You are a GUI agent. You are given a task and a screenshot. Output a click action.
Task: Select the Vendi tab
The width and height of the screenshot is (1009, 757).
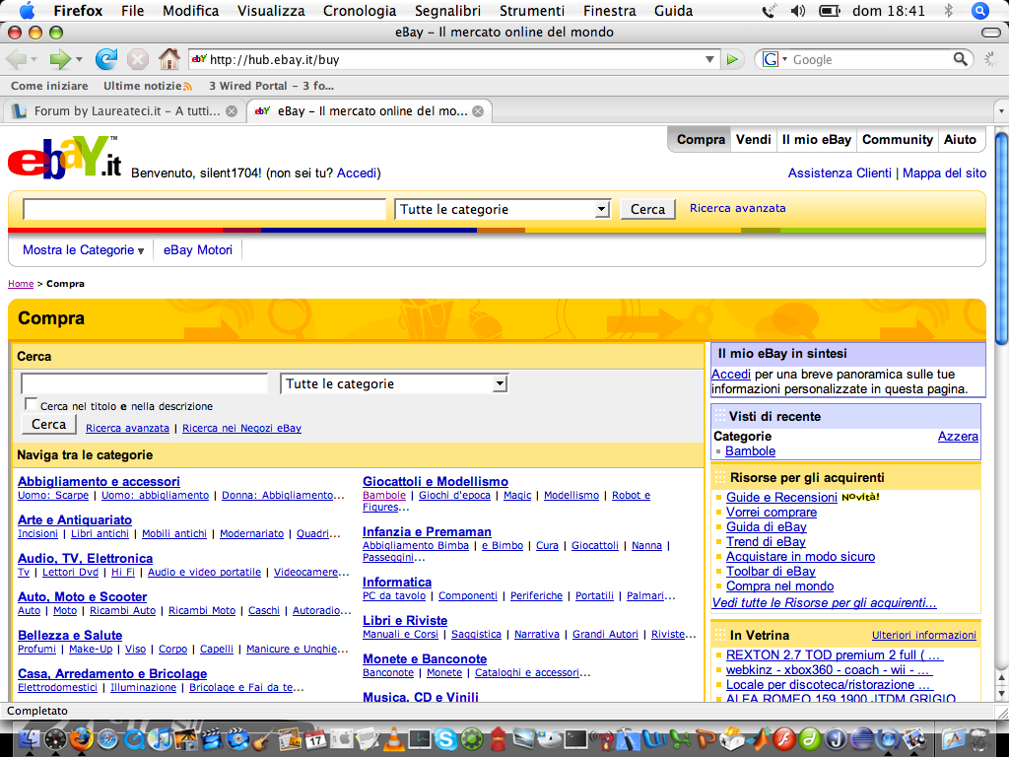754,140
